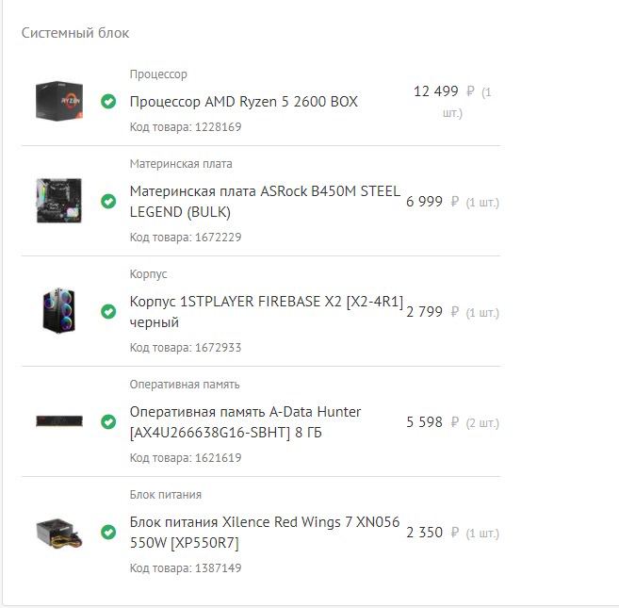Click the Xilence power supply image
The image size is (619, 608).
coord(59,533)
